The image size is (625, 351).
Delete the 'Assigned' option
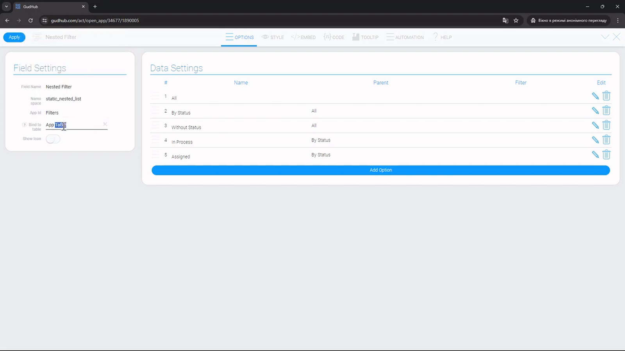(606, 154)
